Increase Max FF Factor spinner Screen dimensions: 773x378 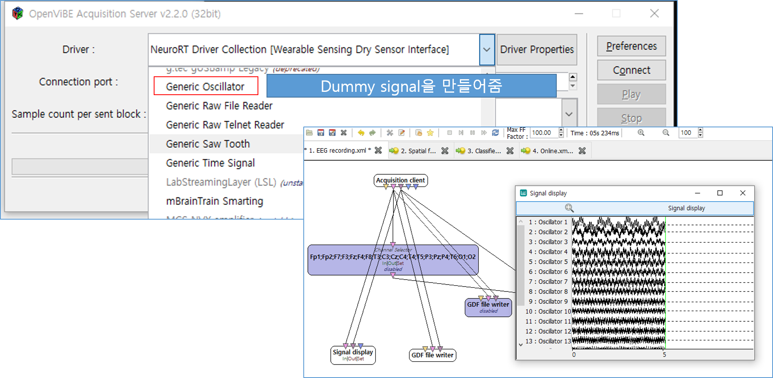point(561,130)
